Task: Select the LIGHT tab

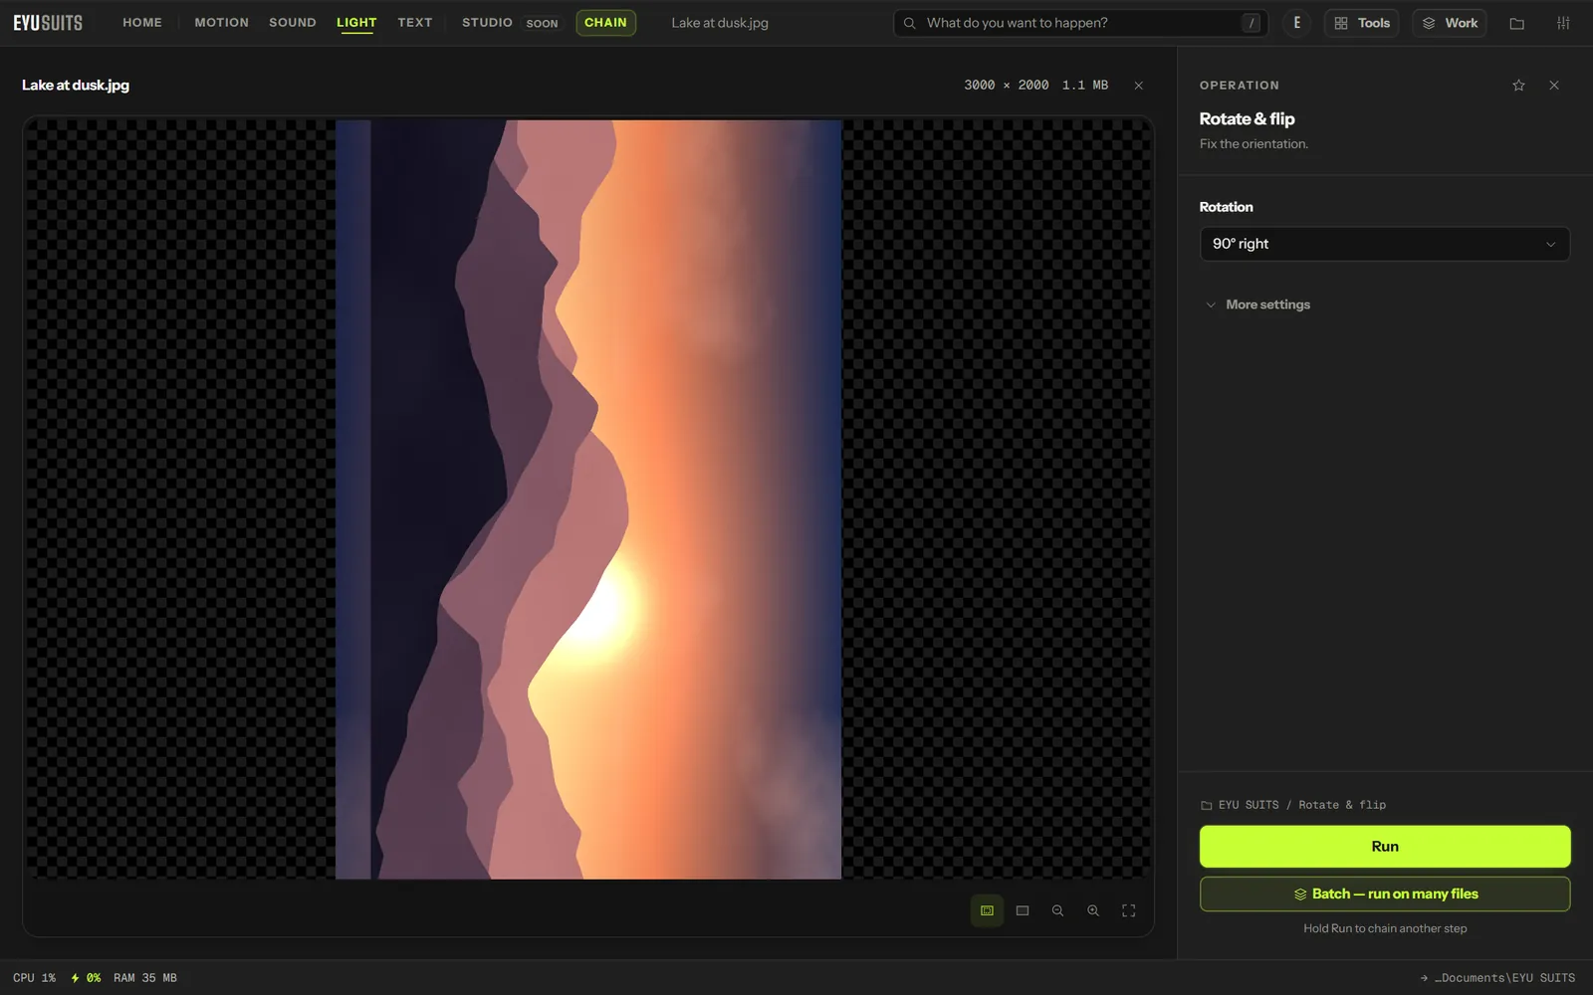Action: tap(356, 23)
